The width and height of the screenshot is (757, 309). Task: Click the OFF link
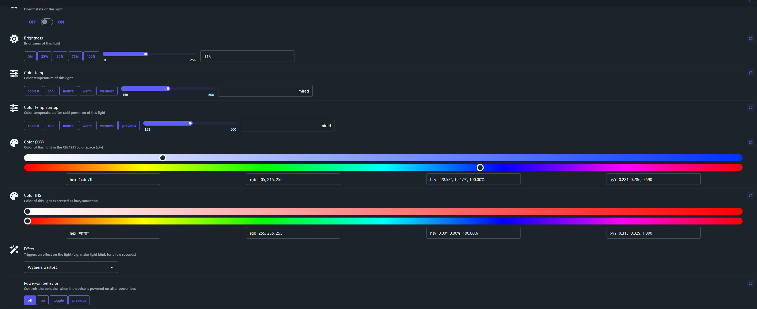point(32,22)
